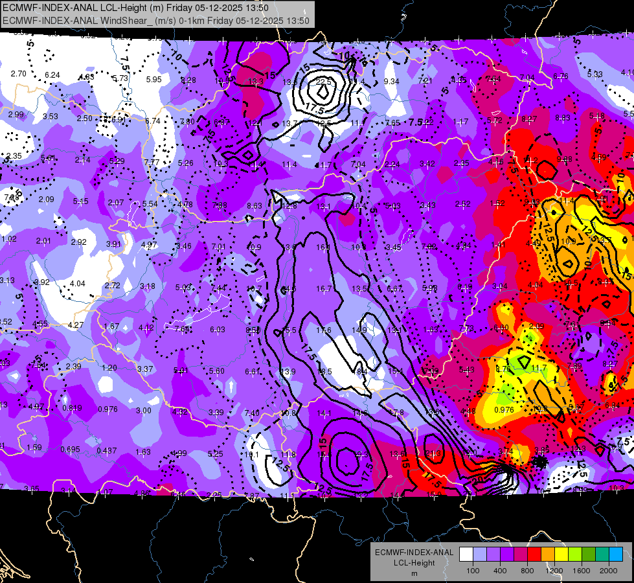Screen dimensions: 634x583
Task: Click the map value '4.27'
Action: tap(76, 325)
